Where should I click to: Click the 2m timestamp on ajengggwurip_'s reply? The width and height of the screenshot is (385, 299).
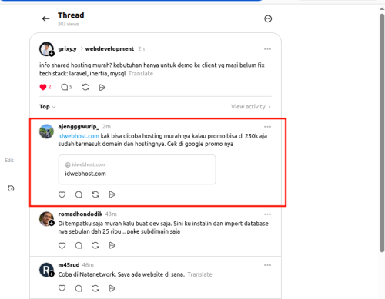point(106,126)
